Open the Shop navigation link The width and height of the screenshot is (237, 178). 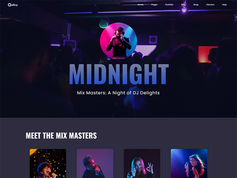(x=196, y=5)
